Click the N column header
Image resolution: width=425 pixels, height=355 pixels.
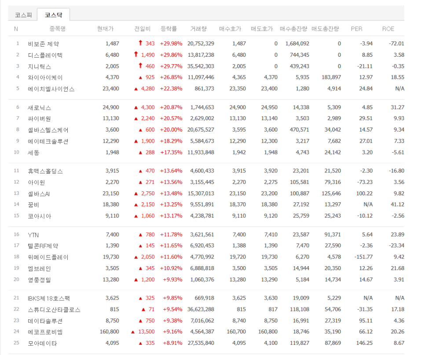pos(16,29)
